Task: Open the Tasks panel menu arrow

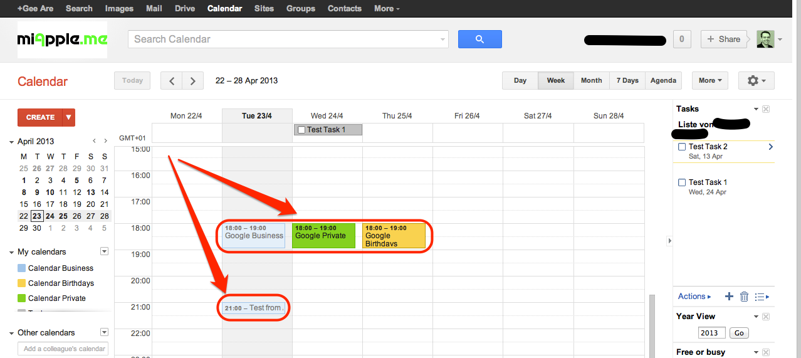Action: point(756,109)
